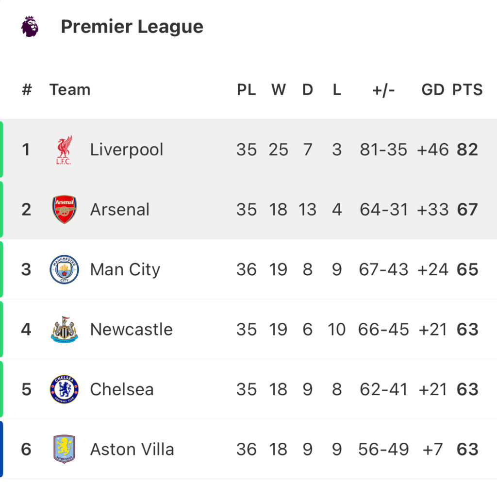Viewport: 497px width, 484px height.
Task: Tap the Man City crest
Action: click(x=65, y=269)
